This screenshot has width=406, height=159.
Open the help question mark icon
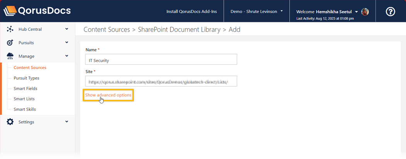pos(391,12)
